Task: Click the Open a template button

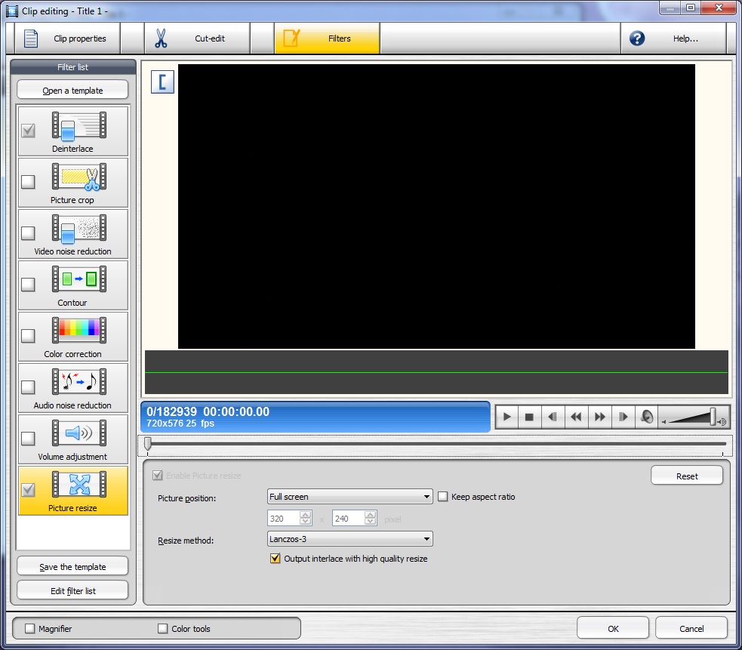Action: 72,90
